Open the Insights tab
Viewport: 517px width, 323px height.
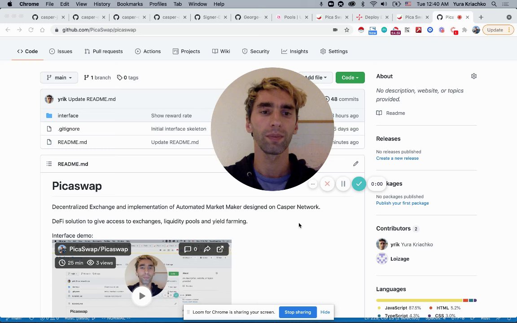click(x=294, y=52)
